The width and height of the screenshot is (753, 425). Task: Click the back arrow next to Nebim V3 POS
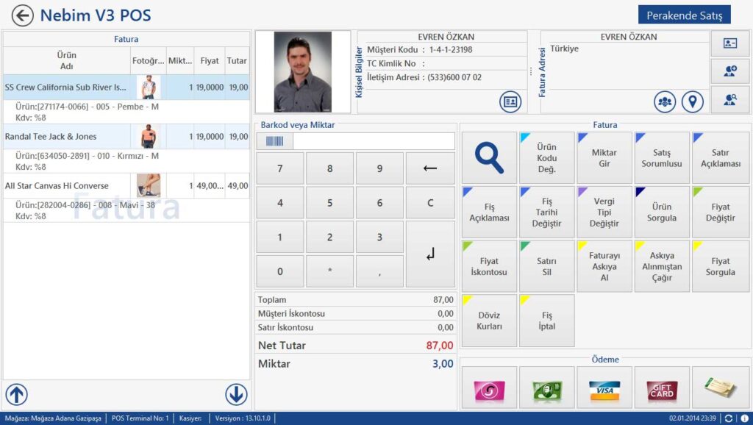[22, 15]
